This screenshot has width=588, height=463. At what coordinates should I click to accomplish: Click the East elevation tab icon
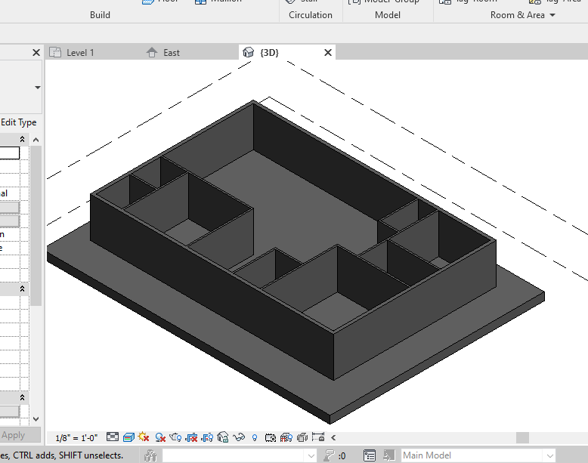pos(152,52)
